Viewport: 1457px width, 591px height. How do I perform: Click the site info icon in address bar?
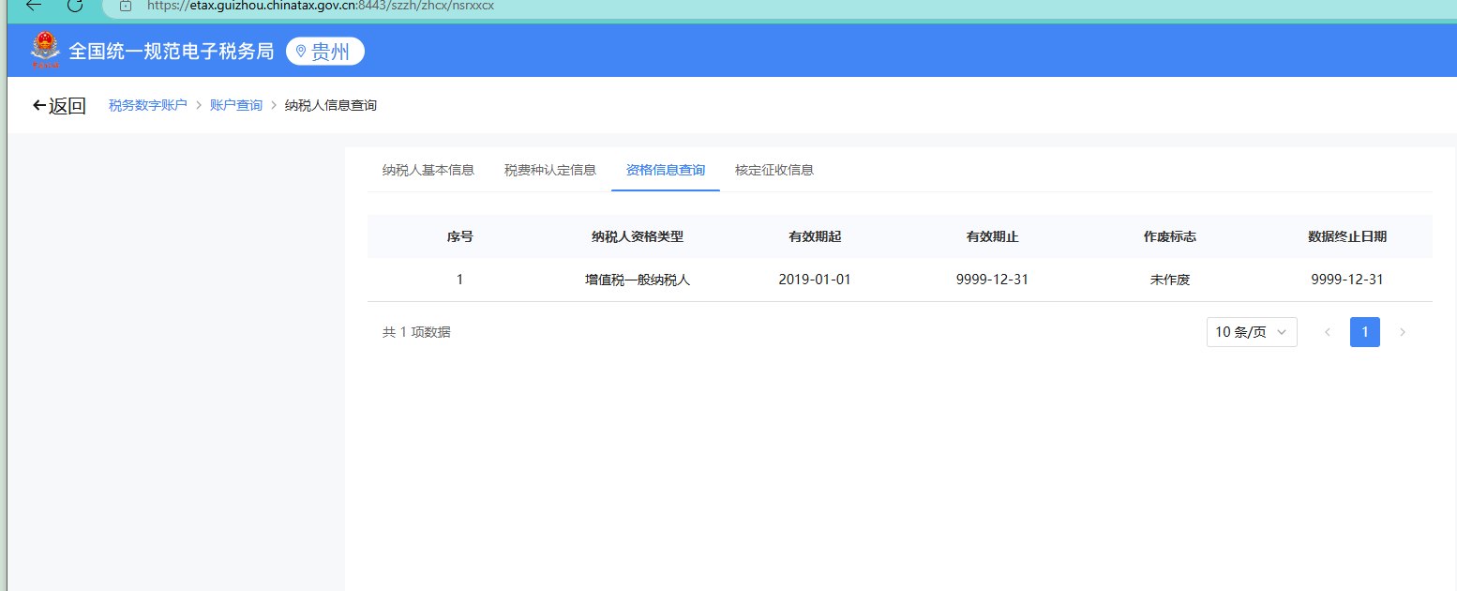[126, 6]
